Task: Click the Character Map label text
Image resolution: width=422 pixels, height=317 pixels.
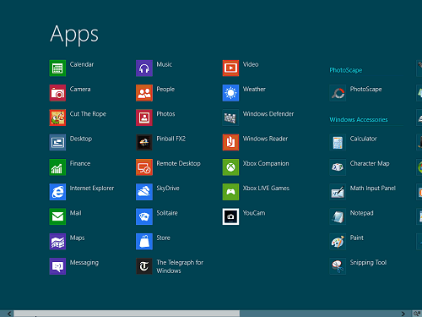Action: [x=370, y=163]
